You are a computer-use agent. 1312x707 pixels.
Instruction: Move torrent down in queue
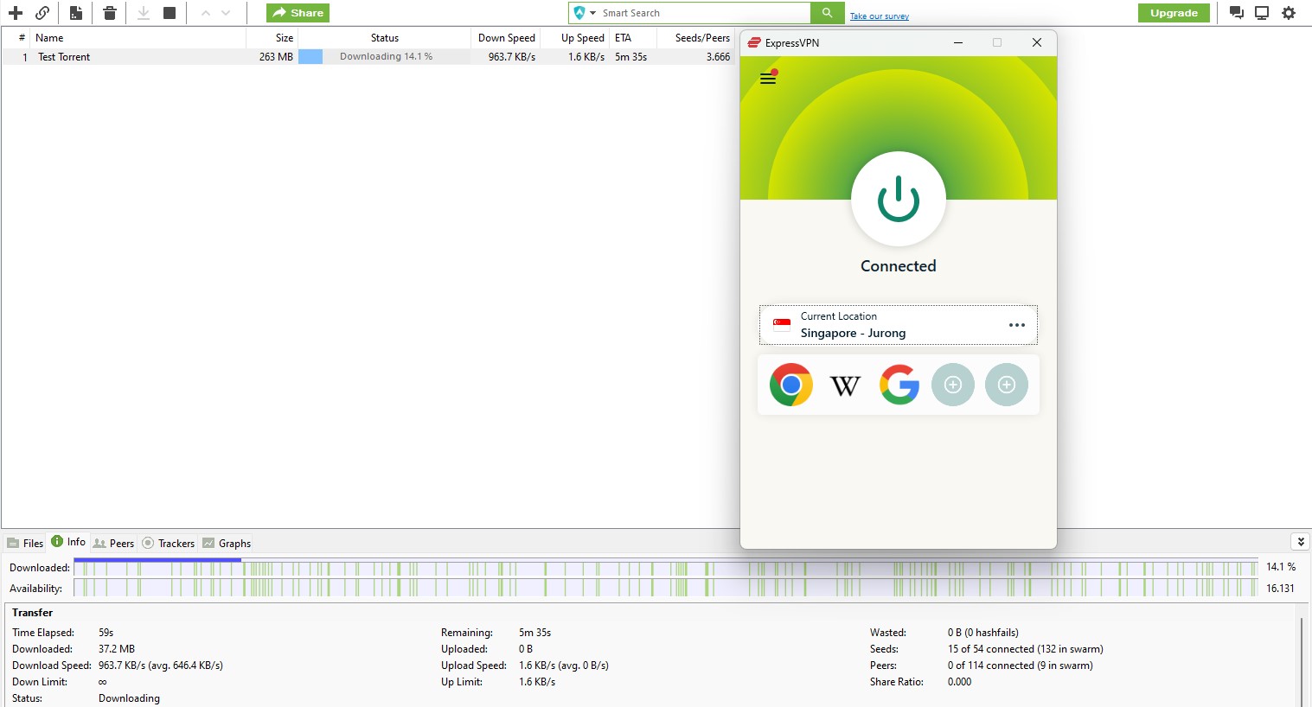pyautogui.click(x=226, y=13)
